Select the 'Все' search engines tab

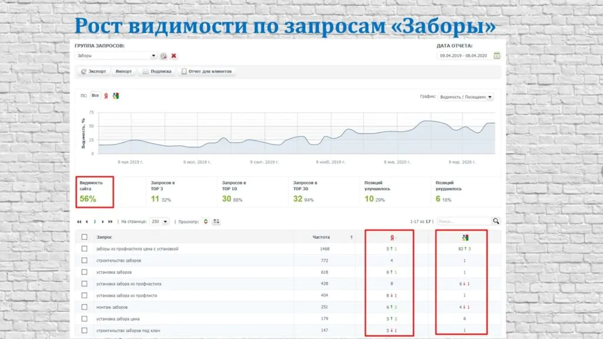tap(95, 96)
